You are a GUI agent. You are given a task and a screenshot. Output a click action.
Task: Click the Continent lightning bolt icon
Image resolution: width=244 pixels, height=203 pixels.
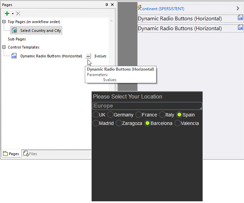coord(139,7)
